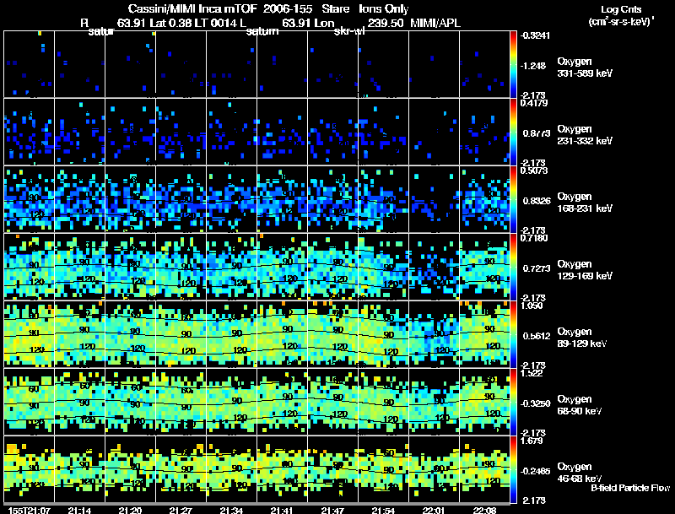This screenshot has height=514, width=675.
Task: Click the 22:08 time axis label
Action: pos(484,510)
